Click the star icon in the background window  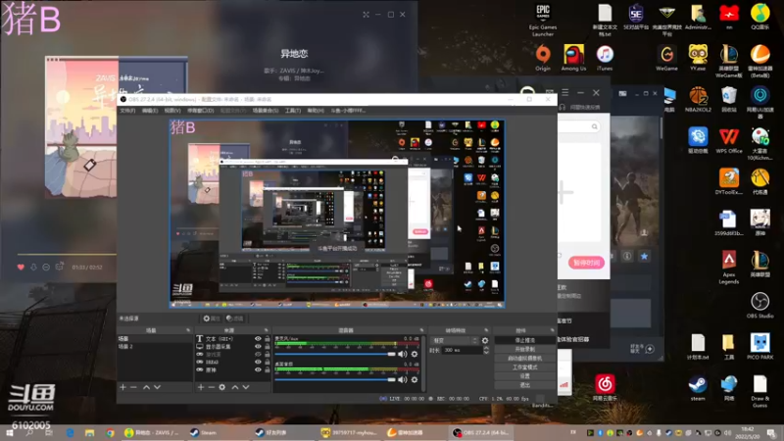(x=644, y=256)
